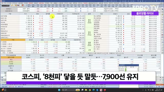Click the screen-number search box in the toolbar
This screenshot has height=92, width=164.
(x=5, y=6)
